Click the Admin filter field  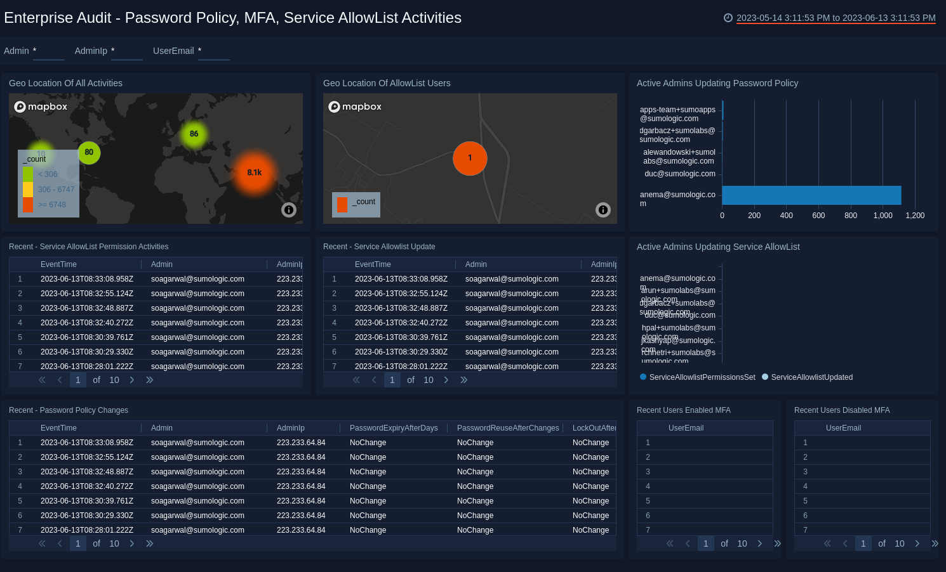(x=48, y=51)
